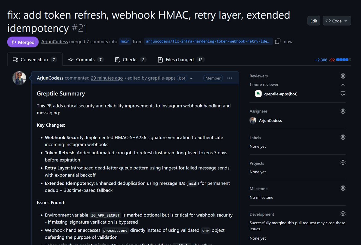The height and width of the screenshot is (245, 361).
Task: Click the IG_APP_SECRET code snippet
Action: [106, 215]
